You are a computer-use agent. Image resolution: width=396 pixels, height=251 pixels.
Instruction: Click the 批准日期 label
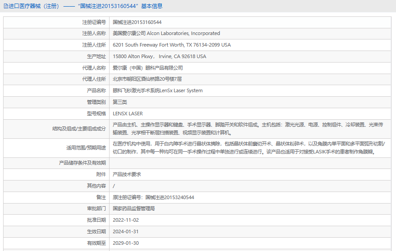pos(97,220)
